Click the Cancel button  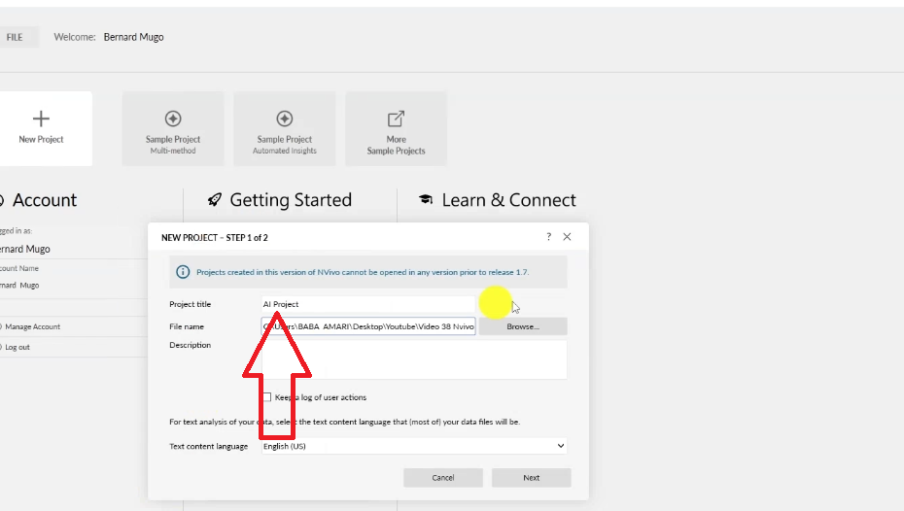[443, 478]
